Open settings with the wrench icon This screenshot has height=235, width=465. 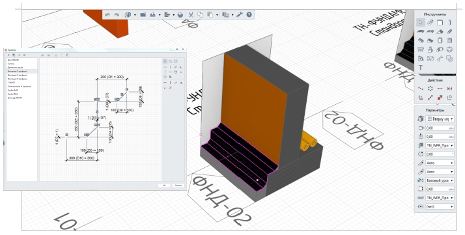click(x=240, y=14)
